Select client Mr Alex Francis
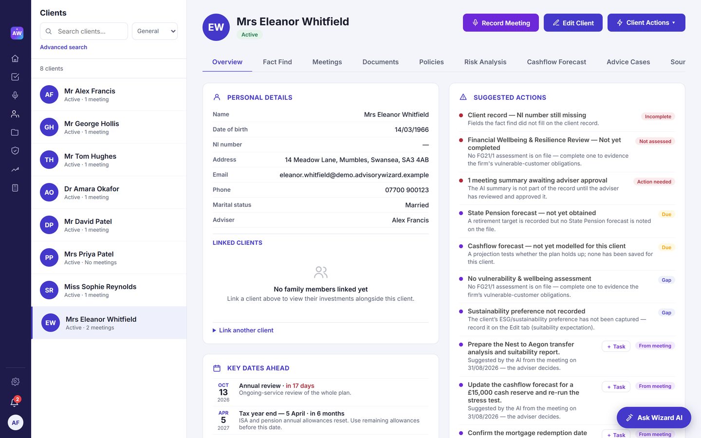Screen dimensions: 701x438 click(109, 94)
